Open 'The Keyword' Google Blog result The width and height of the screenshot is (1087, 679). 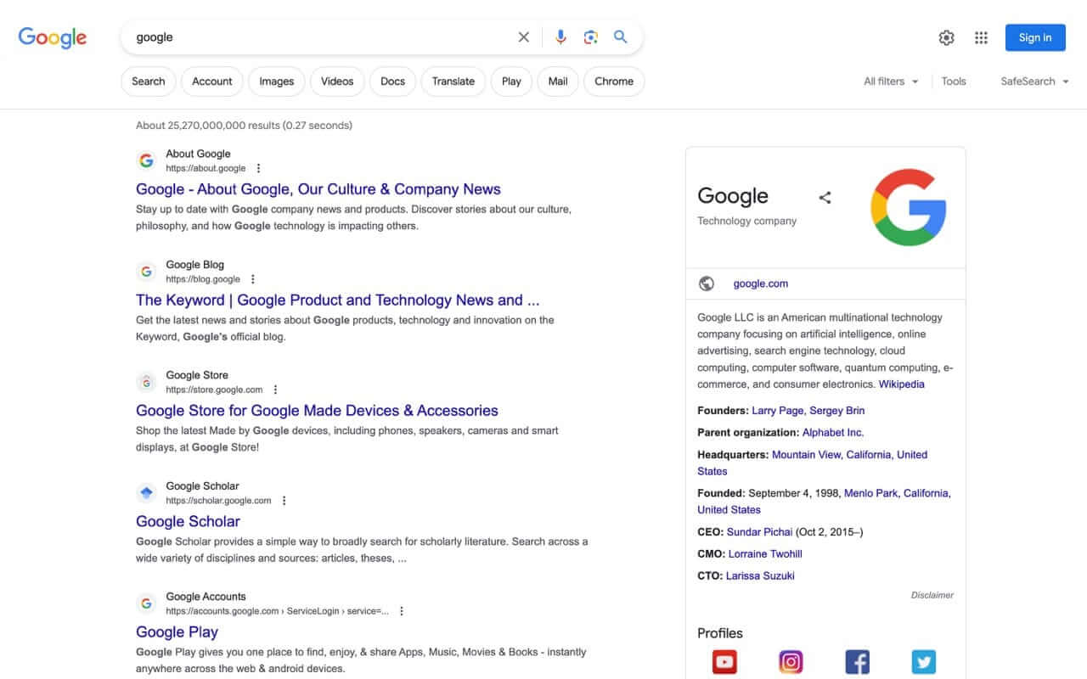(338, 300)
